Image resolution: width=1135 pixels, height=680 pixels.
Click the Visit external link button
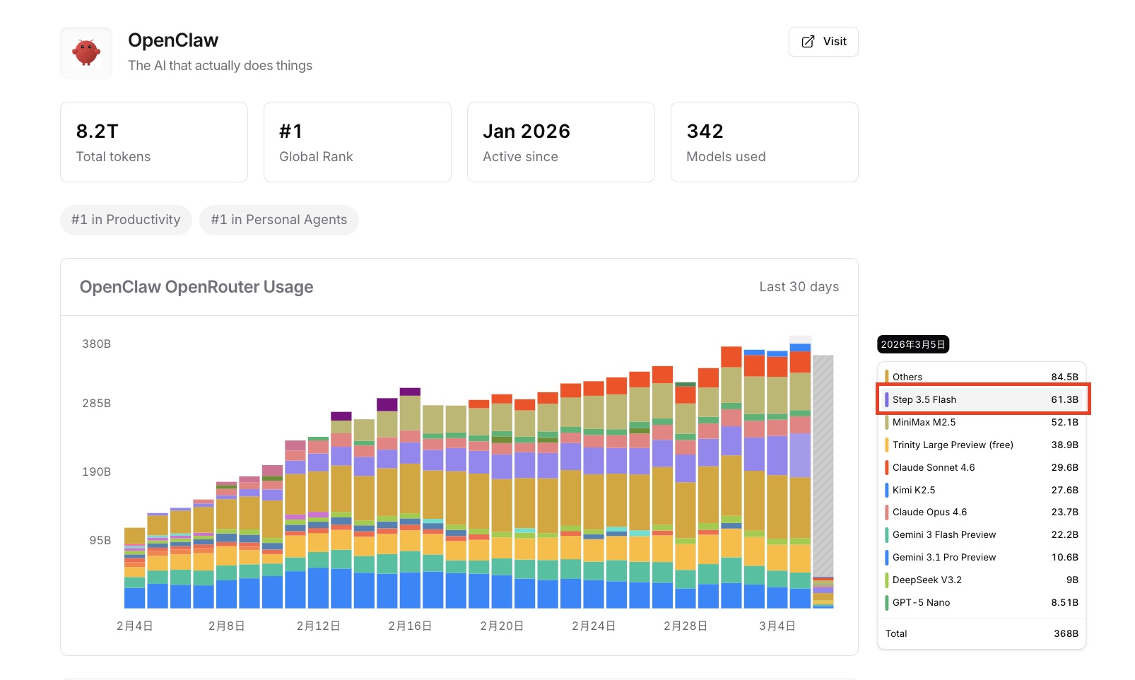823,42
